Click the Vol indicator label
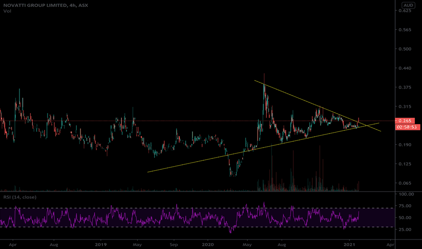This screenshot has height=249, width=422. pos(7,11)
